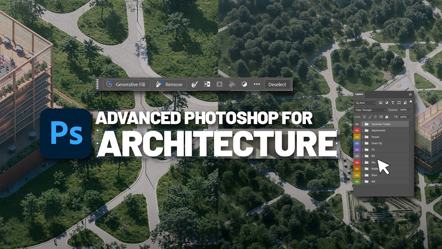Image resolution: width=442 pixels, height=249 pixels.
Task: Click the Fill 100% value field
Action: [403, 117]
